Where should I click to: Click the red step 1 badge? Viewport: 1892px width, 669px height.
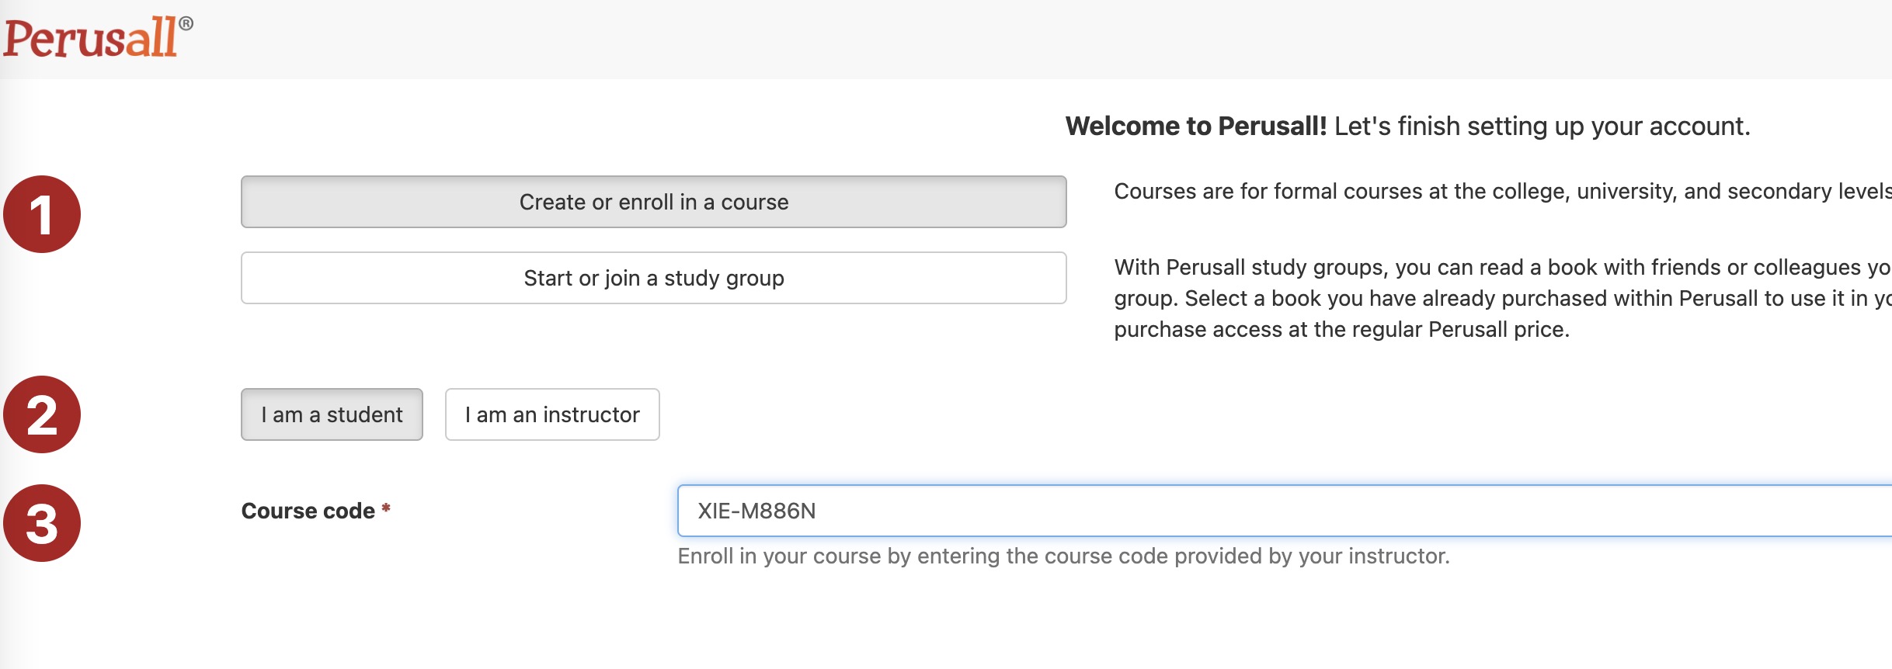[42, 214]
